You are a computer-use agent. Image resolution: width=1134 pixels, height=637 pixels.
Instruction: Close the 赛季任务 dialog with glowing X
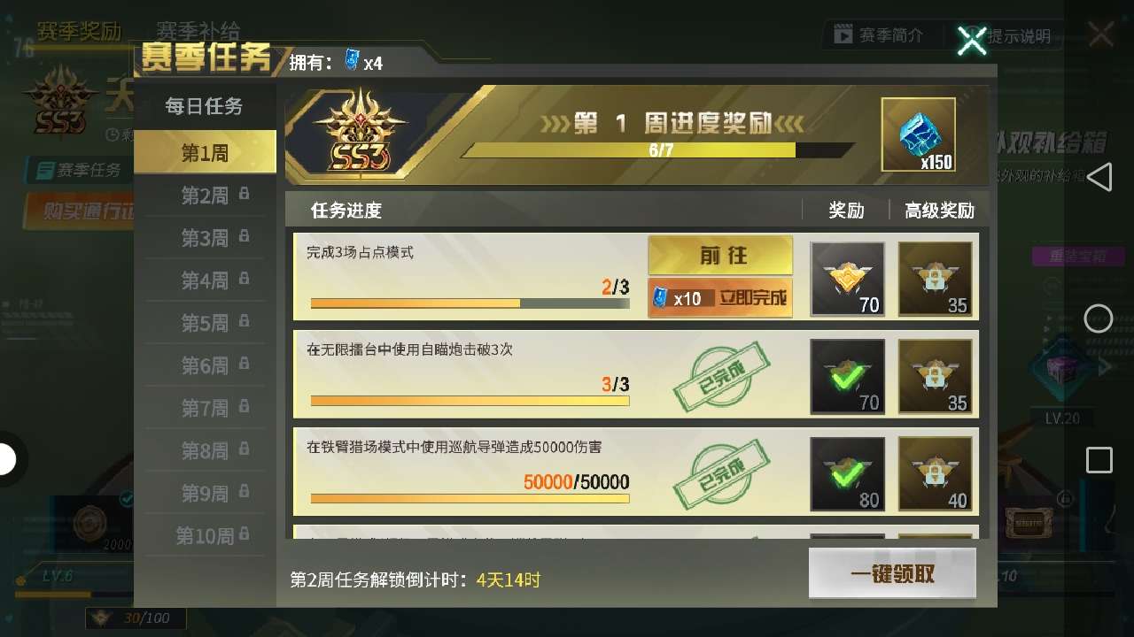click(x=972, y=39)
